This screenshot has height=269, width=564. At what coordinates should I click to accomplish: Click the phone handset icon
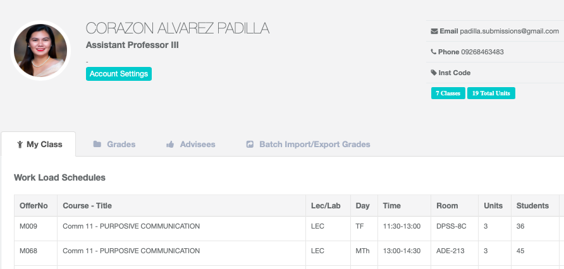click(x=434, y=52)
